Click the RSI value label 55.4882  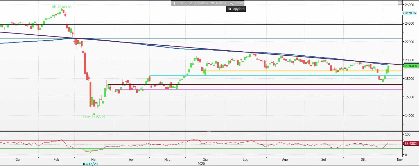411,144
